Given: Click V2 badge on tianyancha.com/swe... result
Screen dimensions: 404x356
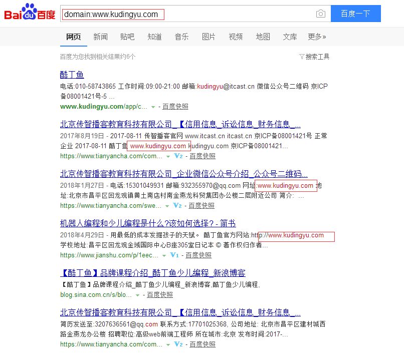Looking at the screenshot, I should pos(177,206).
